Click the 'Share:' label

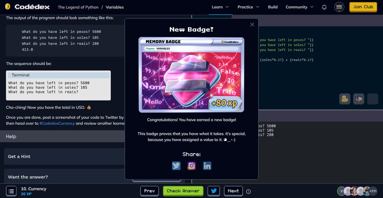(x=191, y=154)
